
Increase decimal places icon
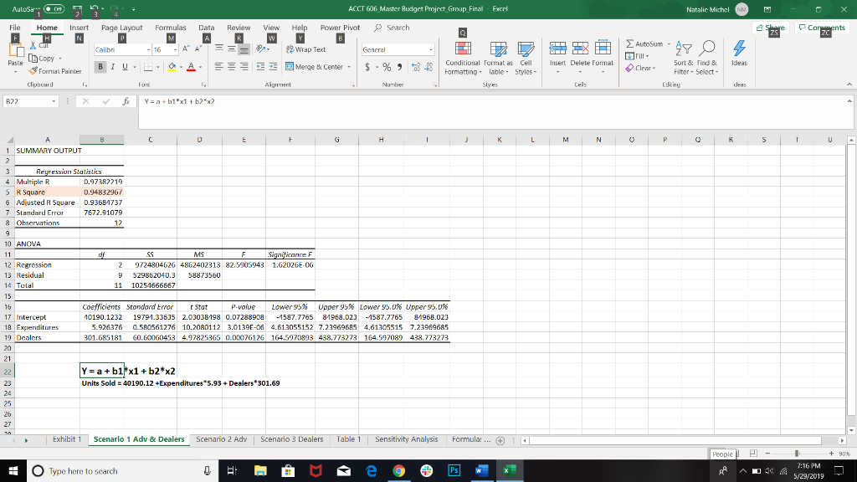(416, 67)
